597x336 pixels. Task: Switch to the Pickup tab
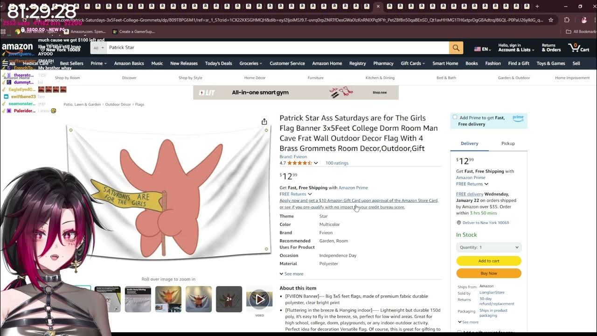tap(508, 143)
